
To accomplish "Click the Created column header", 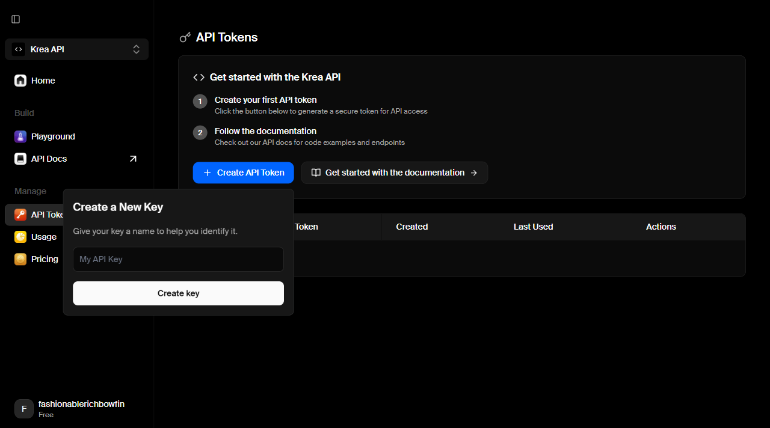I will point(412,227).
